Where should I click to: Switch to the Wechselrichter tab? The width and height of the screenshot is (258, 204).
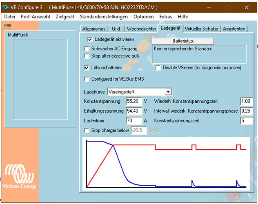pyautogui.click(x=141, y=29)
